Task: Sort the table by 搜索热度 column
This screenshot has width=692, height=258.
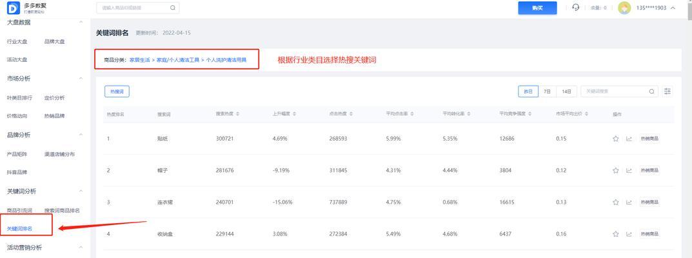Action: click(x=228, y=114)
